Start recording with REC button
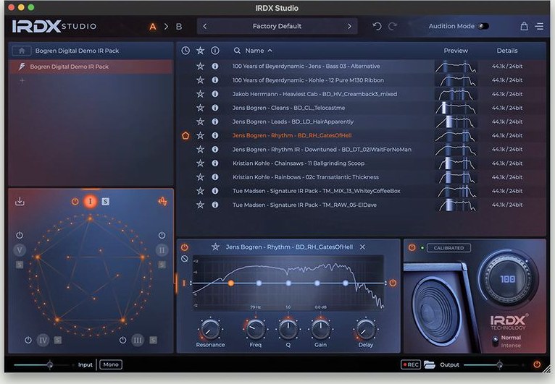Image resolution: width=555 pixels, height=384 pixels. tap(411, 364)
